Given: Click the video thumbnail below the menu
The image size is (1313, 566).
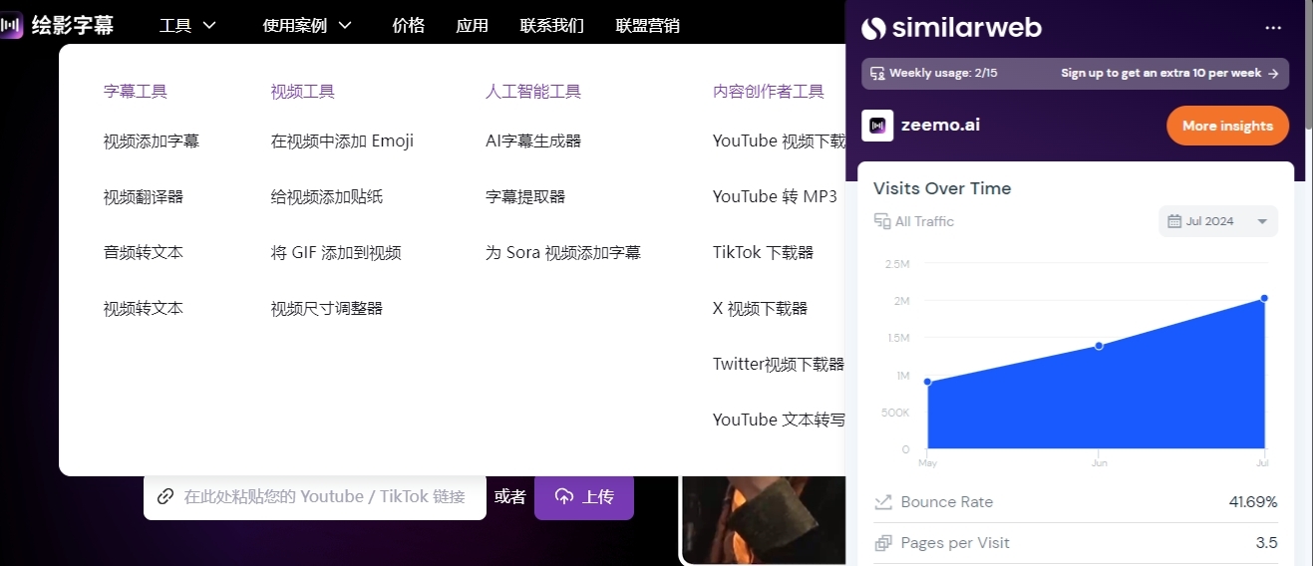Looking at the screenshot, I should click(763, 520).
